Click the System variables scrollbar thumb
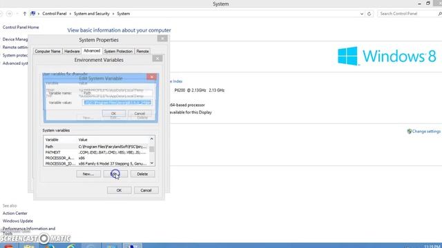The image size is (442, 248). pos(152,149)
